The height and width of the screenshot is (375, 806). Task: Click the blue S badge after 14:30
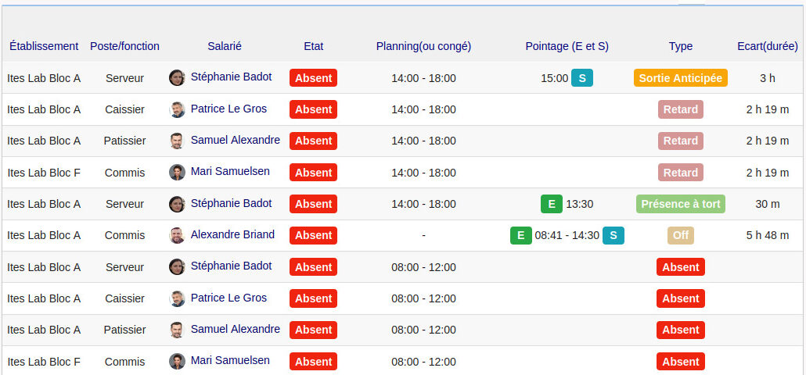tap(613, 235)
